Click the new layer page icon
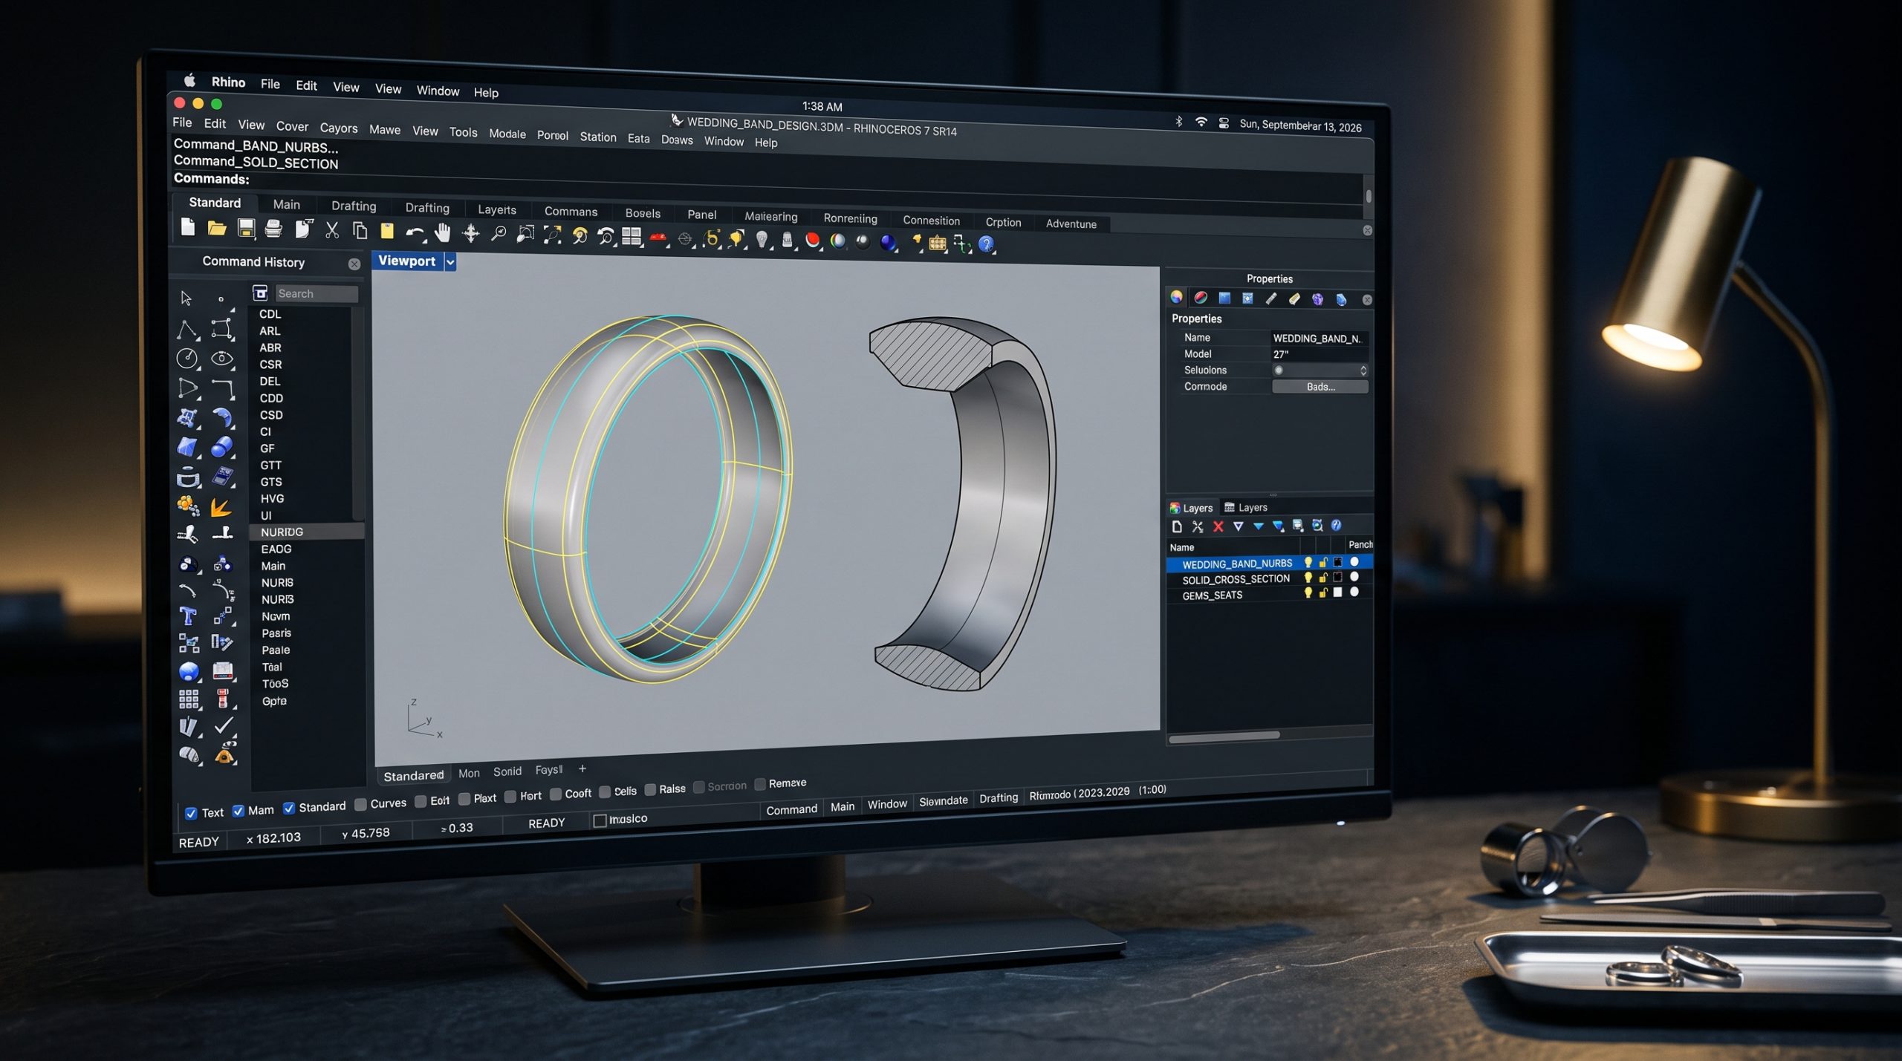The height and width of the screenshot is (1061, 1902). click(x=1177, y=526)
